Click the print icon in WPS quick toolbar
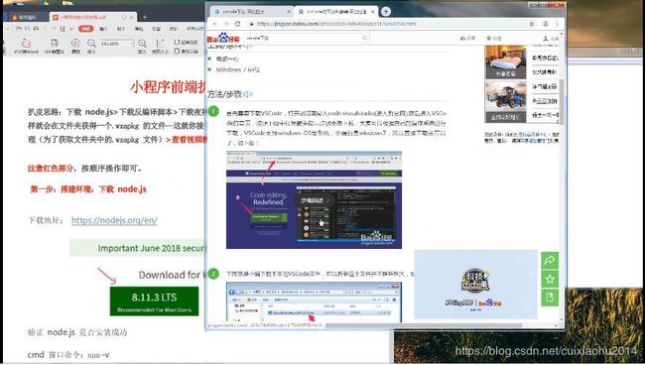 [36, 29]
